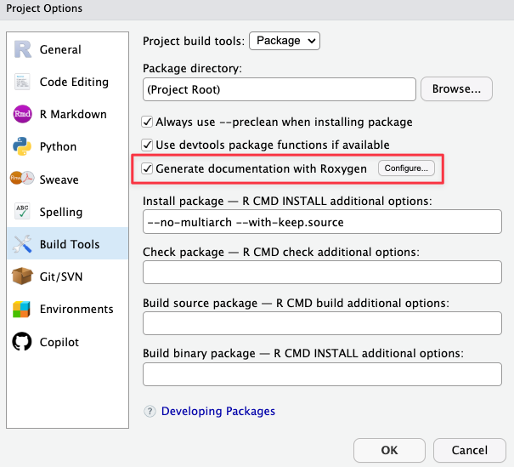Viewport: 514px width, 467px height.
Task: Confirm settings with the OK button
Action: tap(389, 450)
